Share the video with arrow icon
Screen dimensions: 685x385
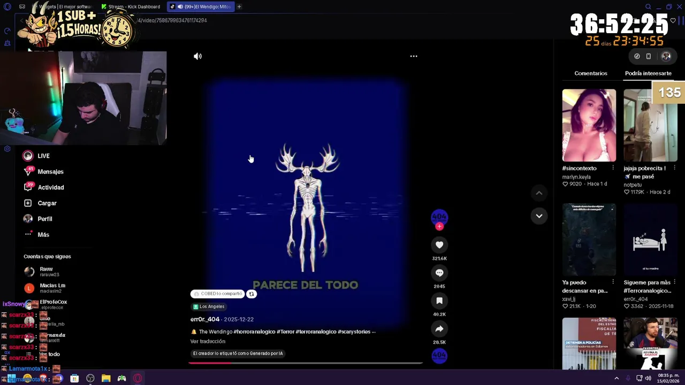[439, 329]
